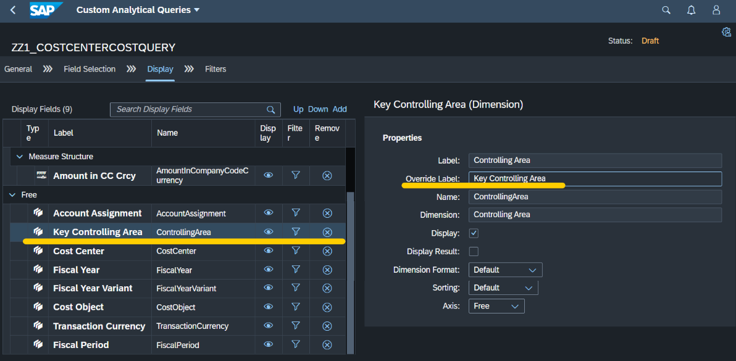Click the Add link above the field list
Image resolution: width=736 pixels, height=361 pixels.
point(340,109)
